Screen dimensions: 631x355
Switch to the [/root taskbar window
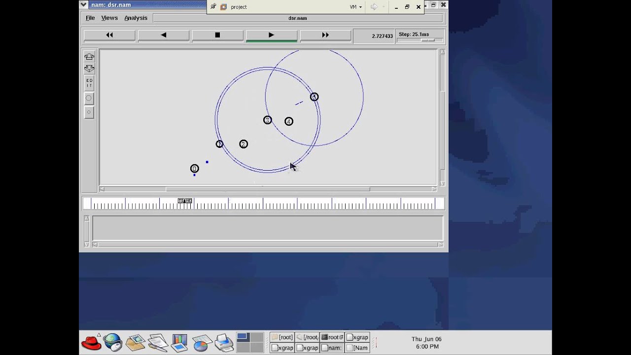pos(307,337)
